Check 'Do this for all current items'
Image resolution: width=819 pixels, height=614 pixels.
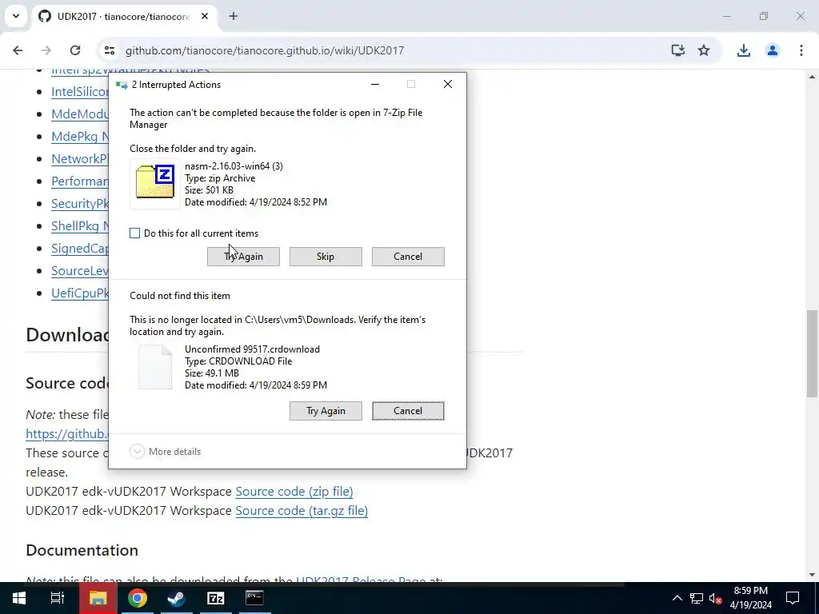(x=134, y=233)
